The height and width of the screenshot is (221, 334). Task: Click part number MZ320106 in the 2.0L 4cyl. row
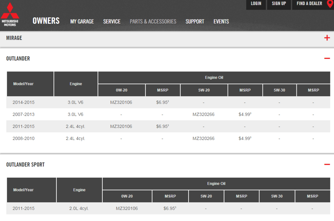[127, 208]
